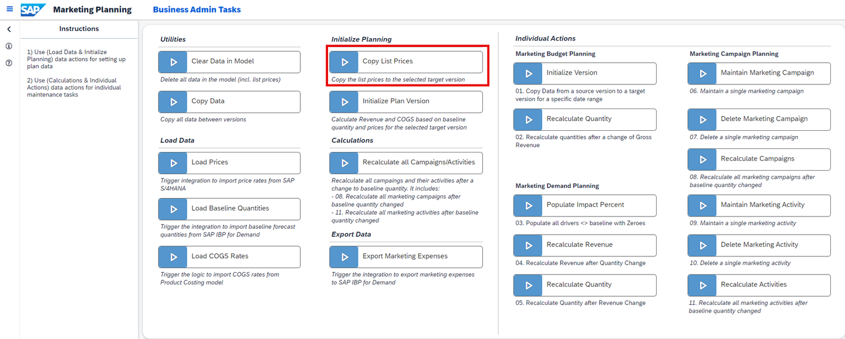Screen dimensions: 845x339
Task: Run the Recalculate Campaigns play icon
Action: point(702,159)
